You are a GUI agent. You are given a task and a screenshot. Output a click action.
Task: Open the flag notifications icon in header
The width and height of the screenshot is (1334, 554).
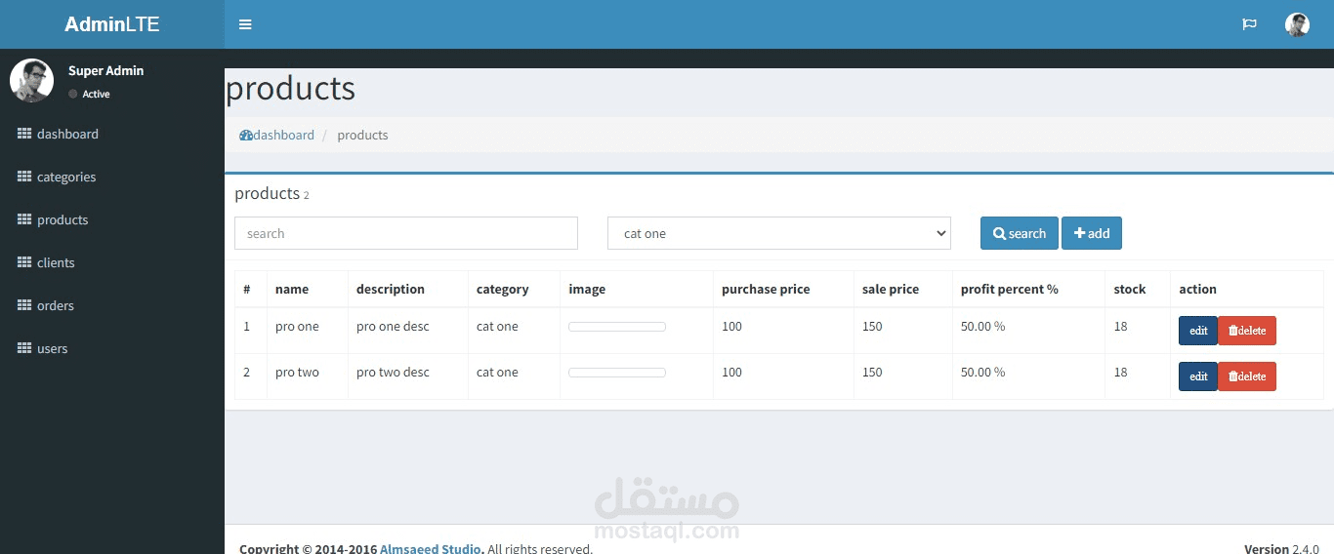(x=1249, y=24)
